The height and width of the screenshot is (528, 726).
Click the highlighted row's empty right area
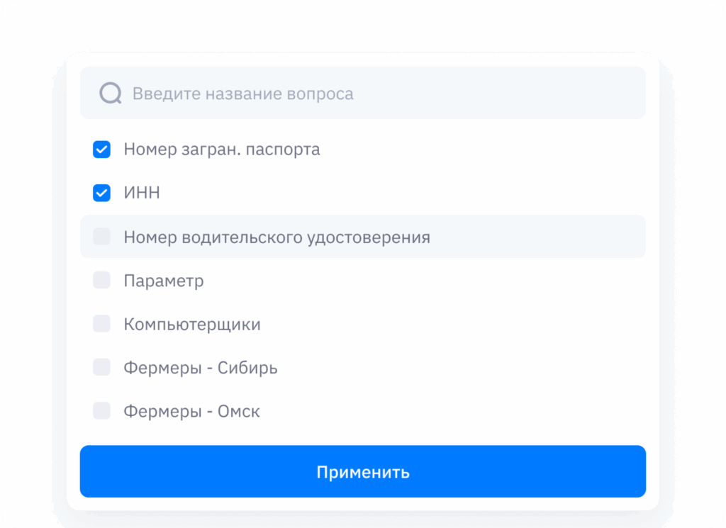[x=539, y=237]
